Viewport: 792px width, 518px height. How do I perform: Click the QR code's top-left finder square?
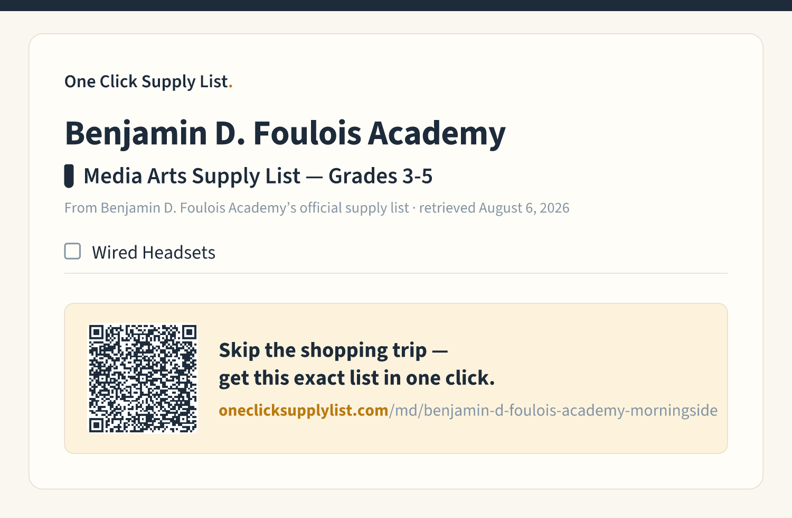(x=96, y=332)
